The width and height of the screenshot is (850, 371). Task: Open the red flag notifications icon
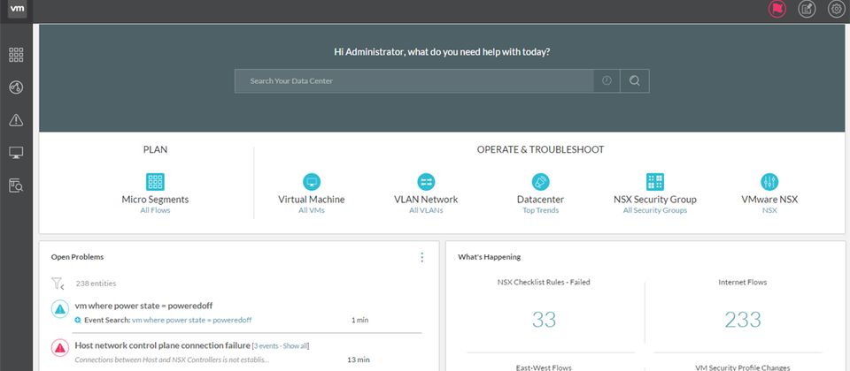(x=777, y=9)
